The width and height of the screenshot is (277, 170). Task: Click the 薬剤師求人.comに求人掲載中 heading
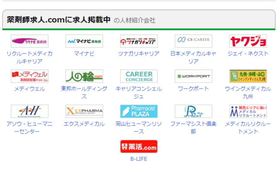click(59, 20)
